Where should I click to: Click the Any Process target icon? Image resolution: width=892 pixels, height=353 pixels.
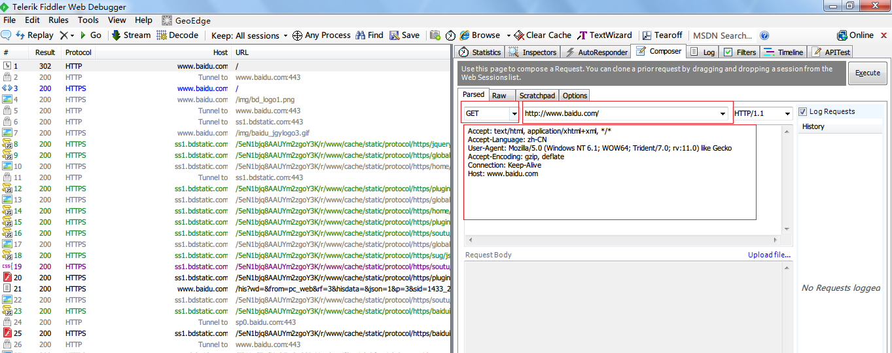click(x=297, y=35)
